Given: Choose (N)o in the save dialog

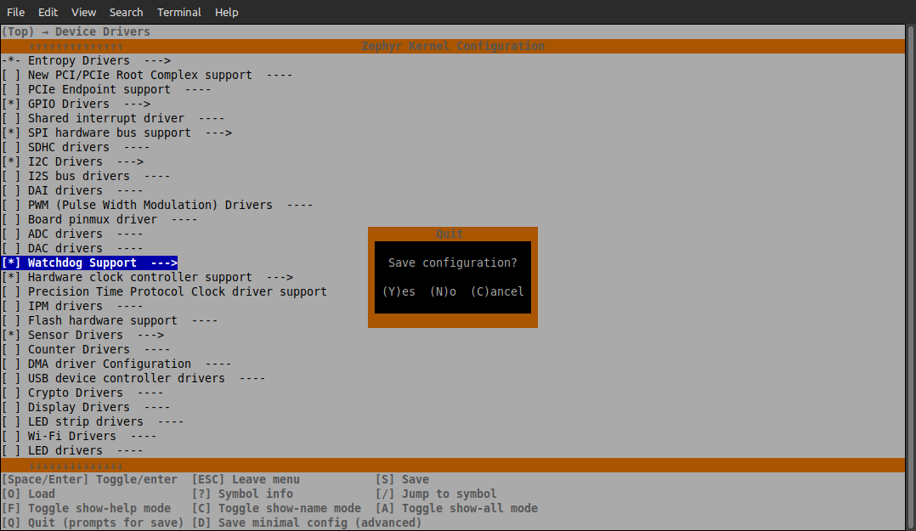Looking at the screenshot, I should coord(443,291).
